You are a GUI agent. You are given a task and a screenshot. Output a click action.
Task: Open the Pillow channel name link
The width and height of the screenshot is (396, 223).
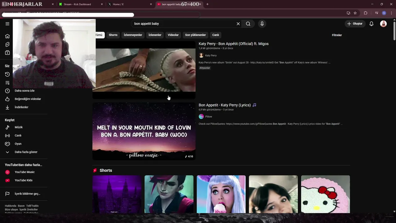[x=209, y=116]
